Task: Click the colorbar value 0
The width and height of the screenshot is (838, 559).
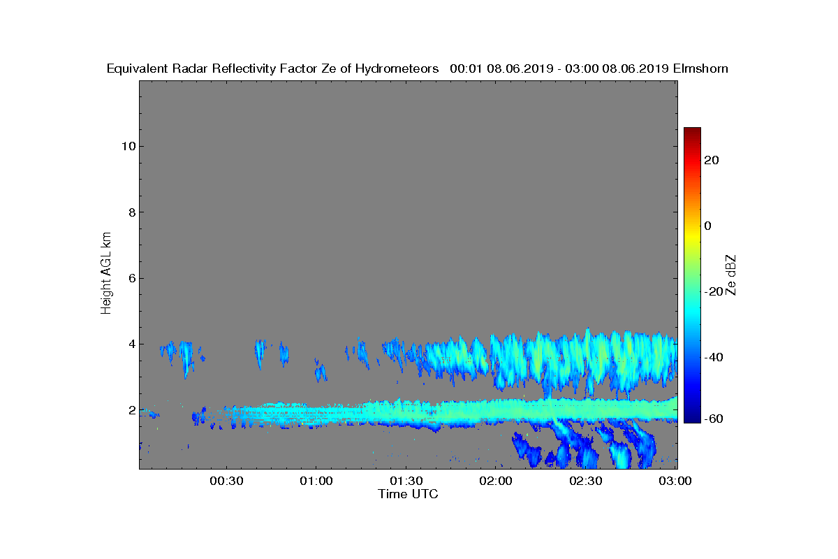Action: tap(709, 226)
